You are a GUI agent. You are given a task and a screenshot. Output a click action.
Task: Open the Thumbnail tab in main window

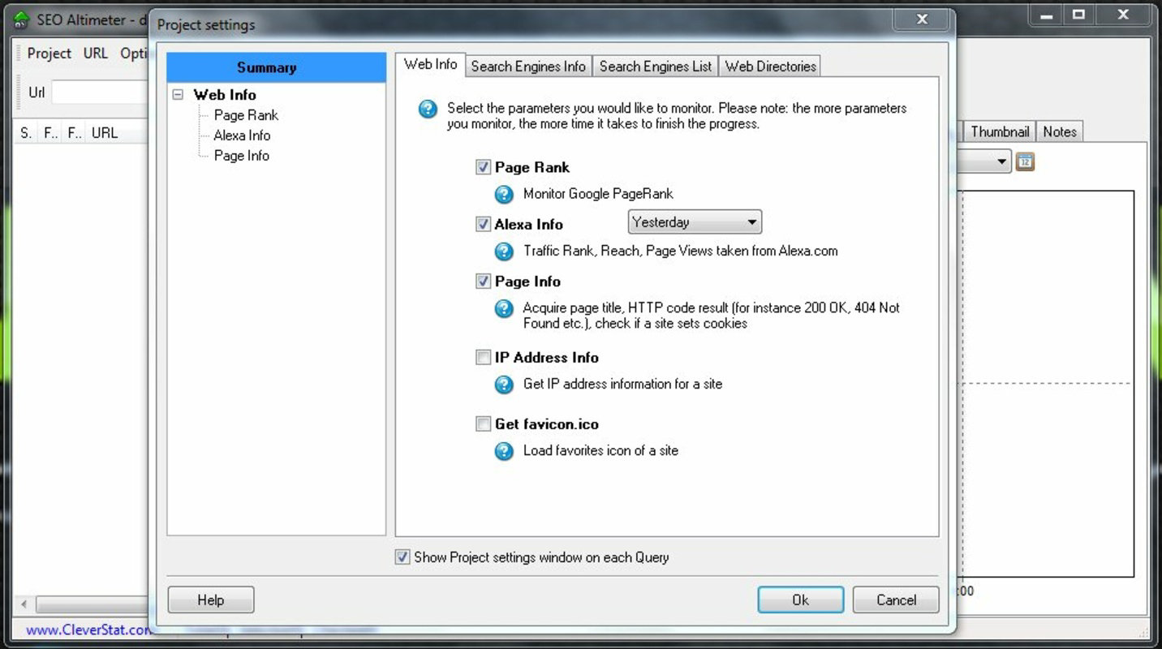pos(1000,131)
